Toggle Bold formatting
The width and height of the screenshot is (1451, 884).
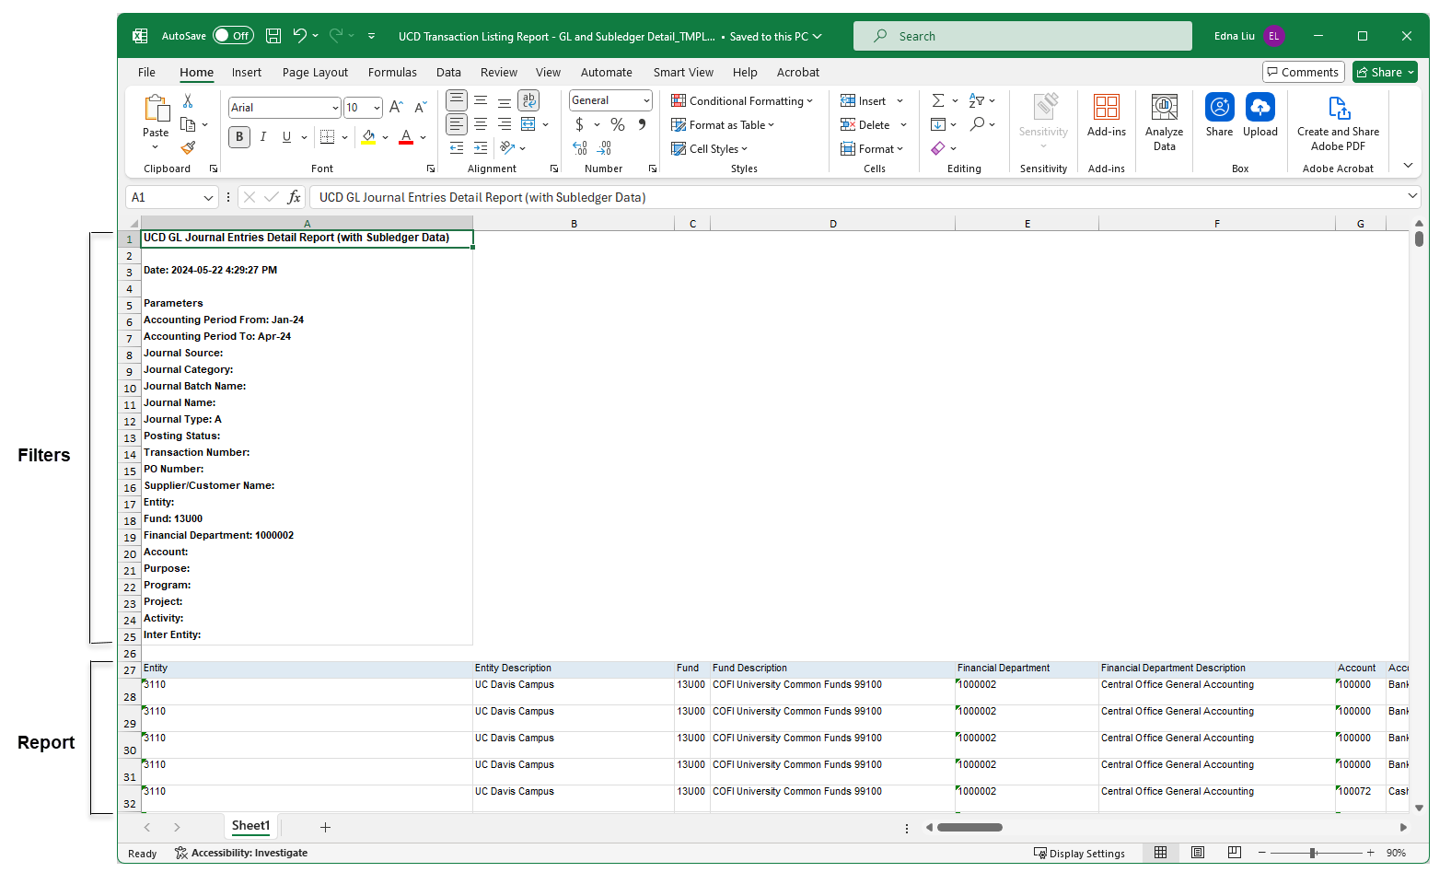[x=239, y=137]
